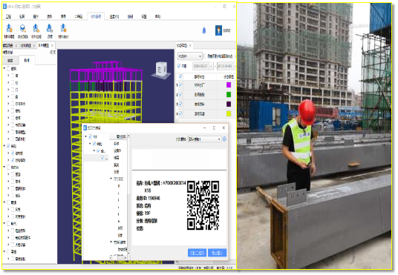Enable the unchecked option beside the status dropdown
Image resolution: width=398 pixels, height=275 pixels.
[206, 56]
